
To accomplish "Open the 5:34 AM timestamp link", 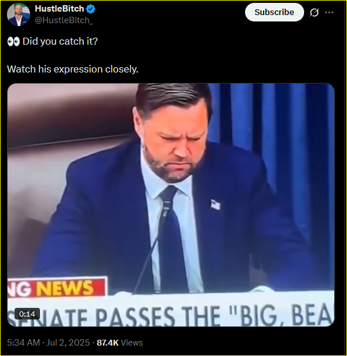I will click(x=23, y=343).
